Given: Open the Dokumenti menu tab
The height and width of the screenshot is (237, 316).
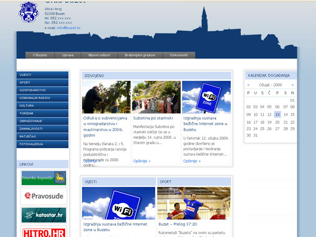Looking at the screenshot, I should [179, 55].
